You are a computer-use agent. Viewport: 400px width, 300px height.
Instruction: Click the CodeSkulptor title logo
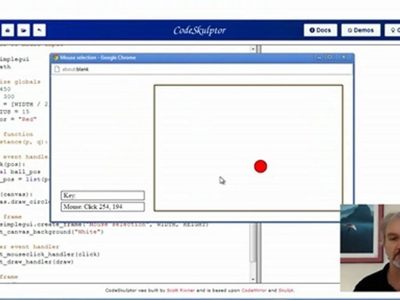pos(200,30)
